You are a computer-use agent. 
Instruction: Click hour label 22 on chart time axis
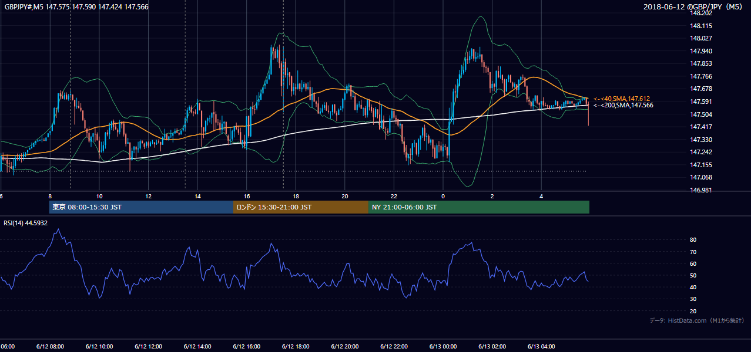394,196
